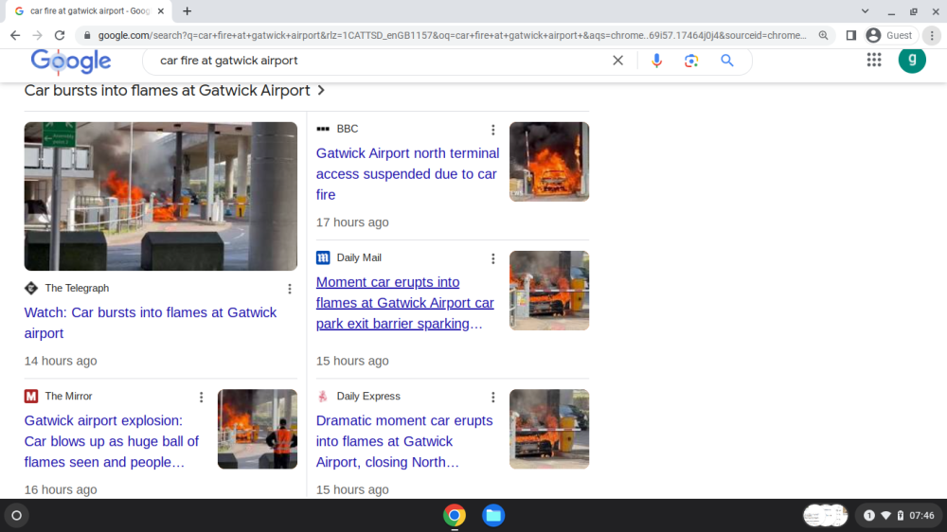Screen dimensions: 947x532
Task: Start voice search with the microphone
Action: (656, 61)
